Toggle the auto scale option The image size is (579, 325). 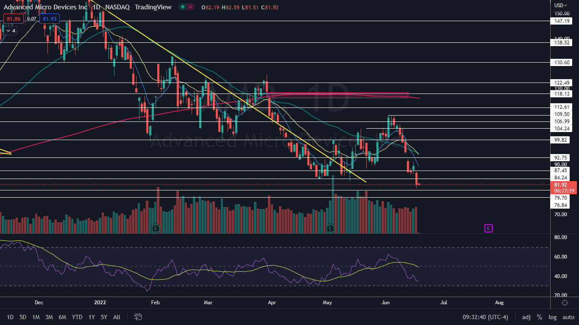(x=568, y=317)
